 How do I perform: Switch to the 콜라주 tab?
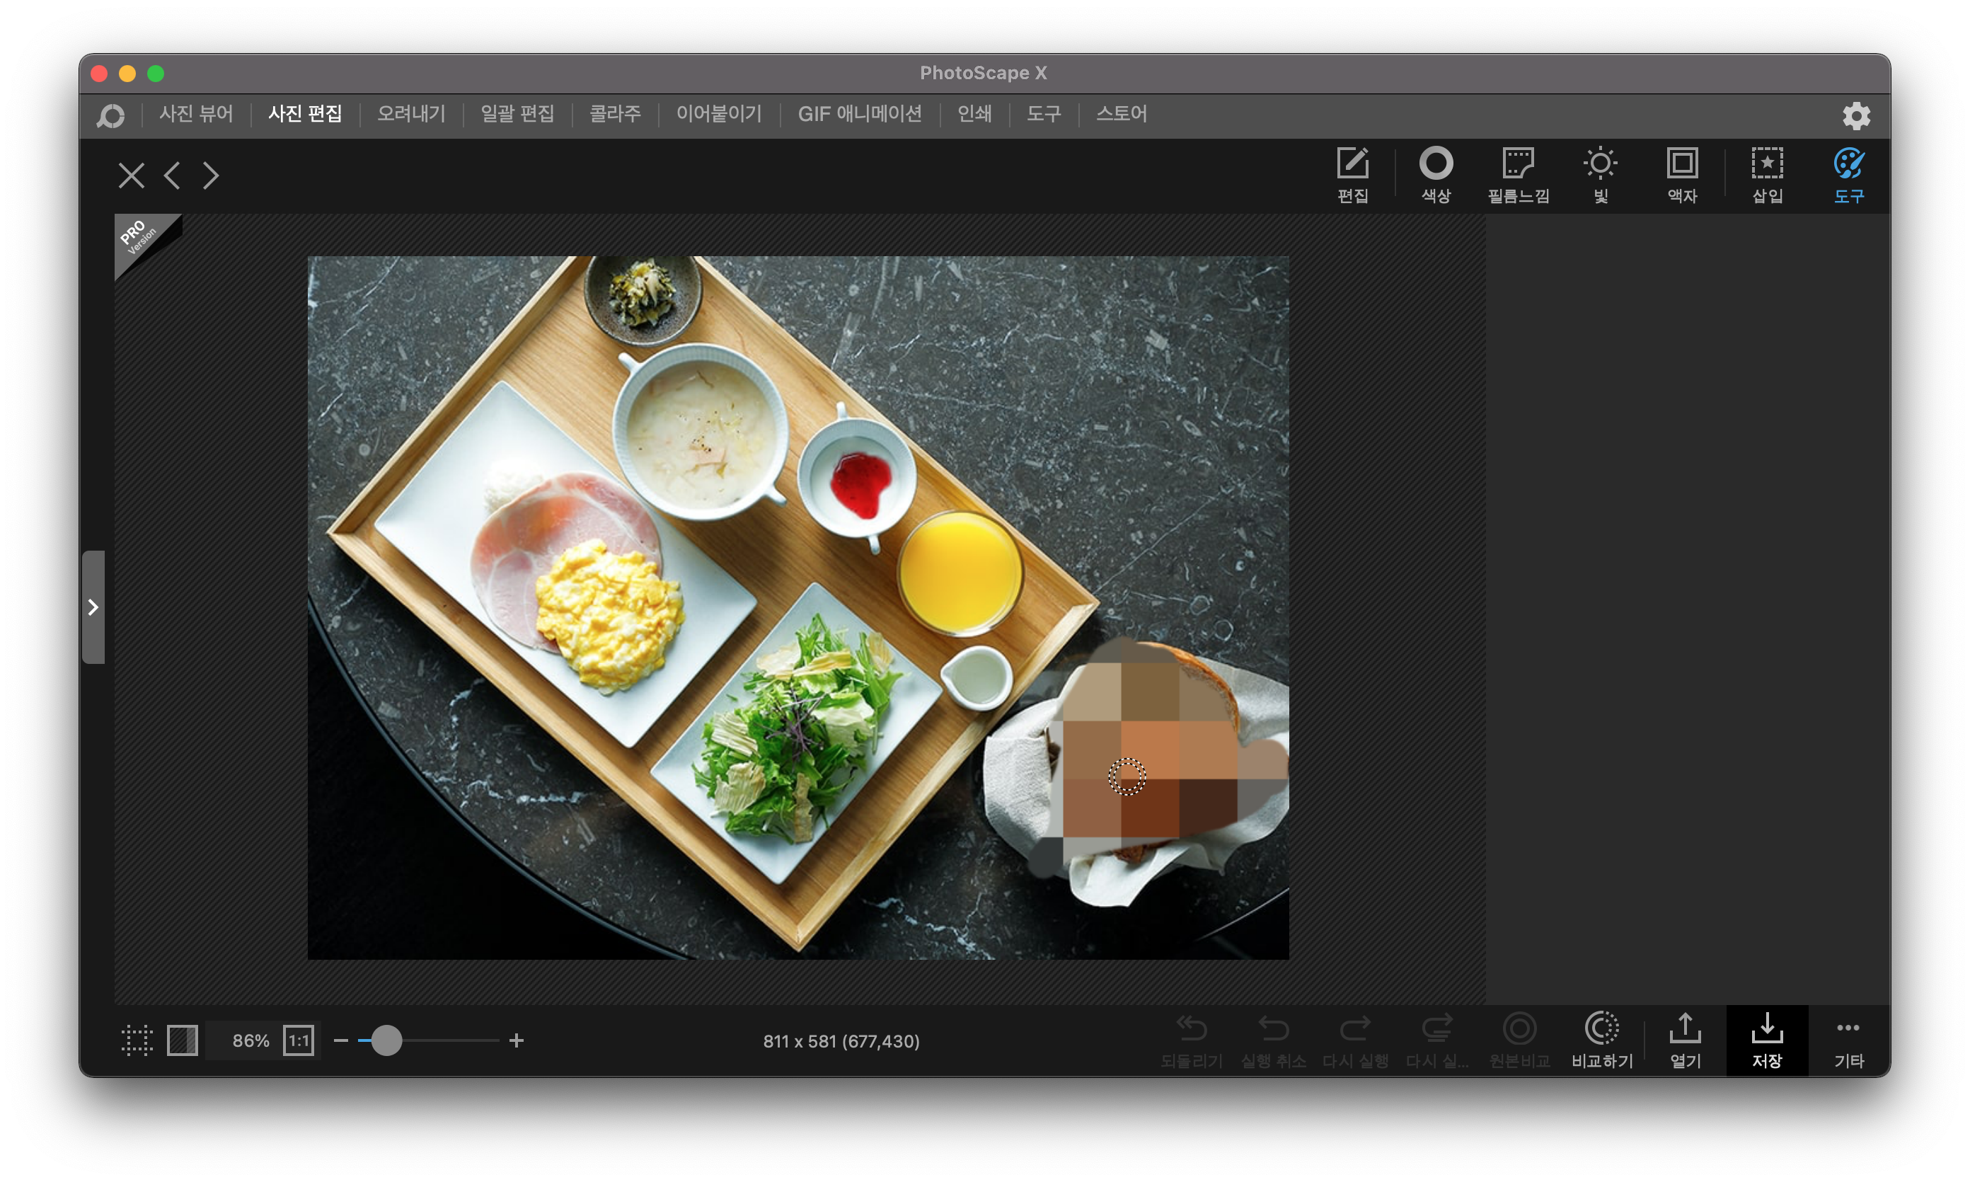point(615,114)
